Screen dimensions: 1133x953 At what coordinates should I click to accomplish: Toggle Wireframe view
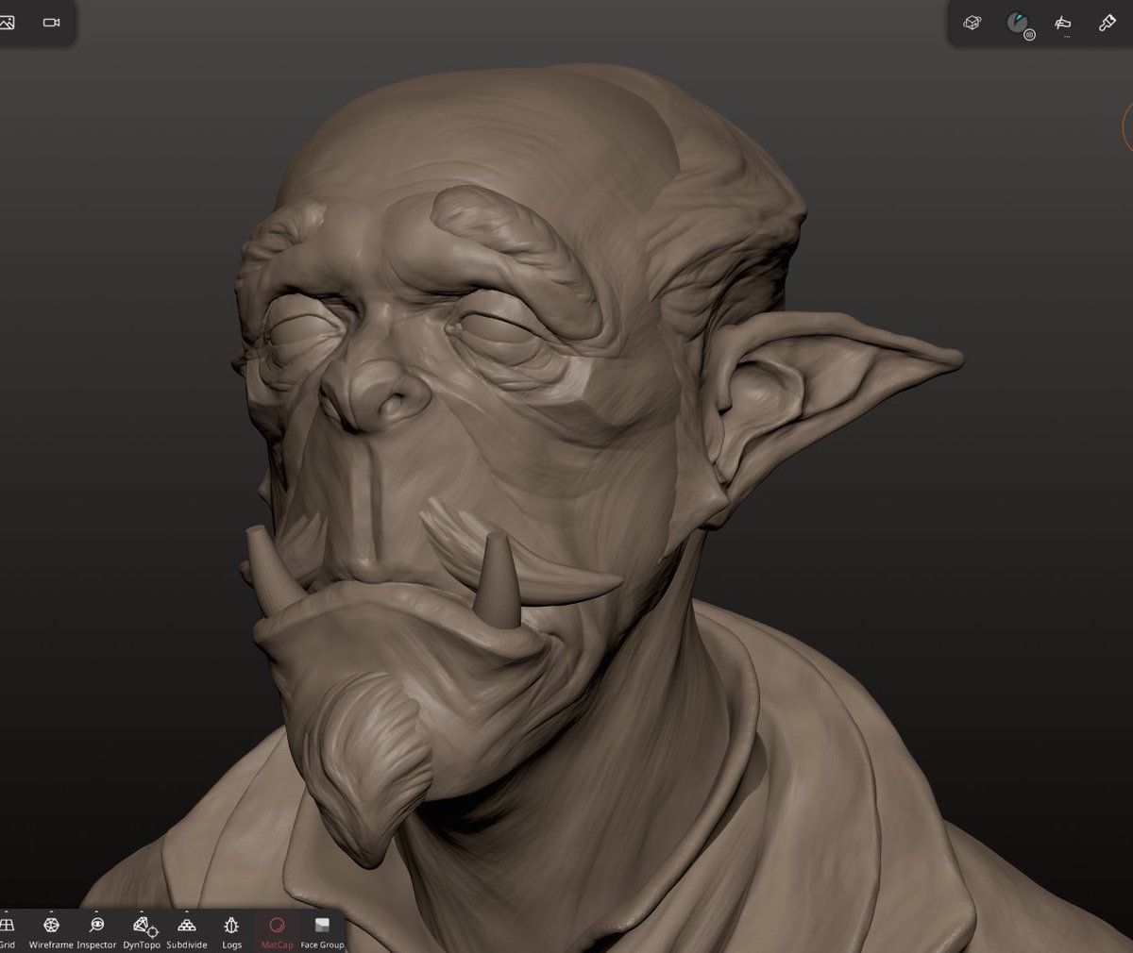[x=51, y=930]
